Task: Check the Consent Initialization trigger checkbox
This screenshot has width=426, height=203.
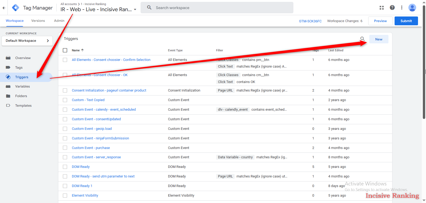Action: [x=65, y=90]
